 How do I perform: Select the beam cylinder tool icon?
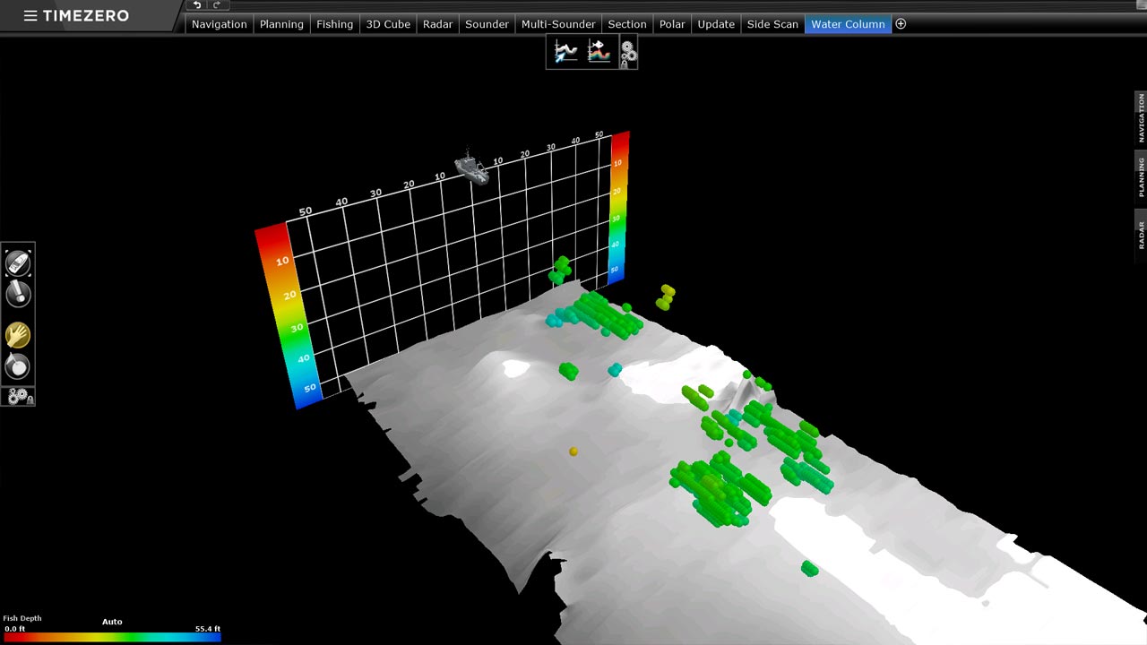(18, 294)
